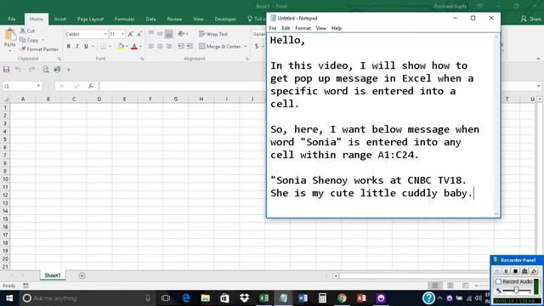Image resolution: width=544 pixels, height=306 pixels.
Task: Click the Accounting Number Format dollar icon
Action: tap(257, 46)
